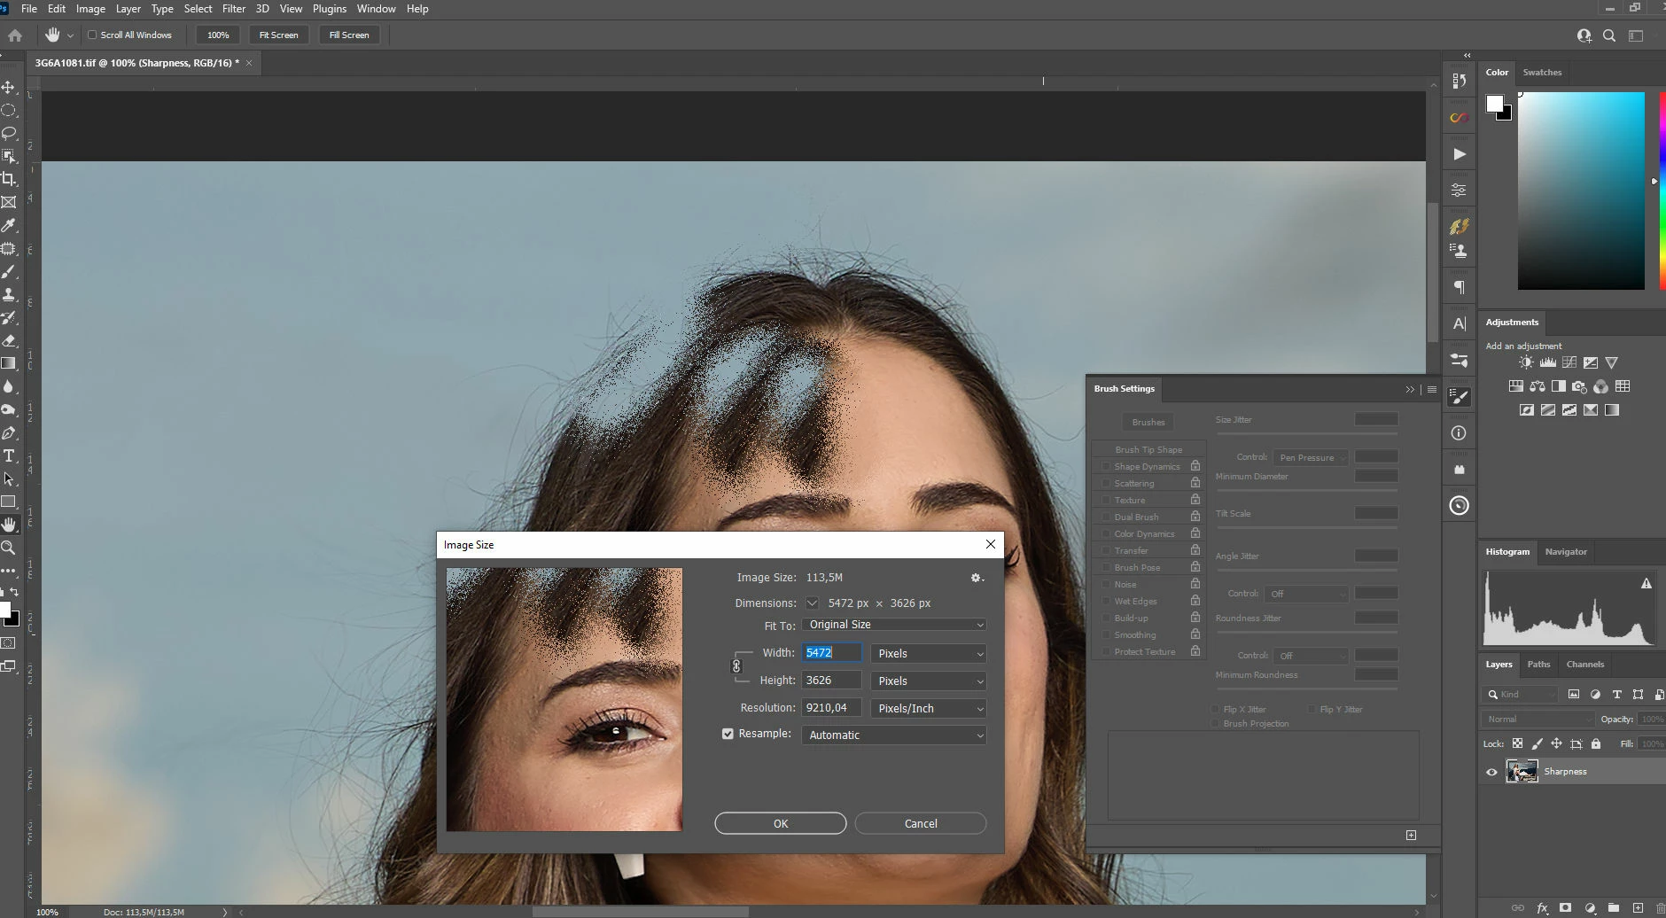
Task: Add a Photo Filter adjustment
Action: click(x=1579, y=386)
